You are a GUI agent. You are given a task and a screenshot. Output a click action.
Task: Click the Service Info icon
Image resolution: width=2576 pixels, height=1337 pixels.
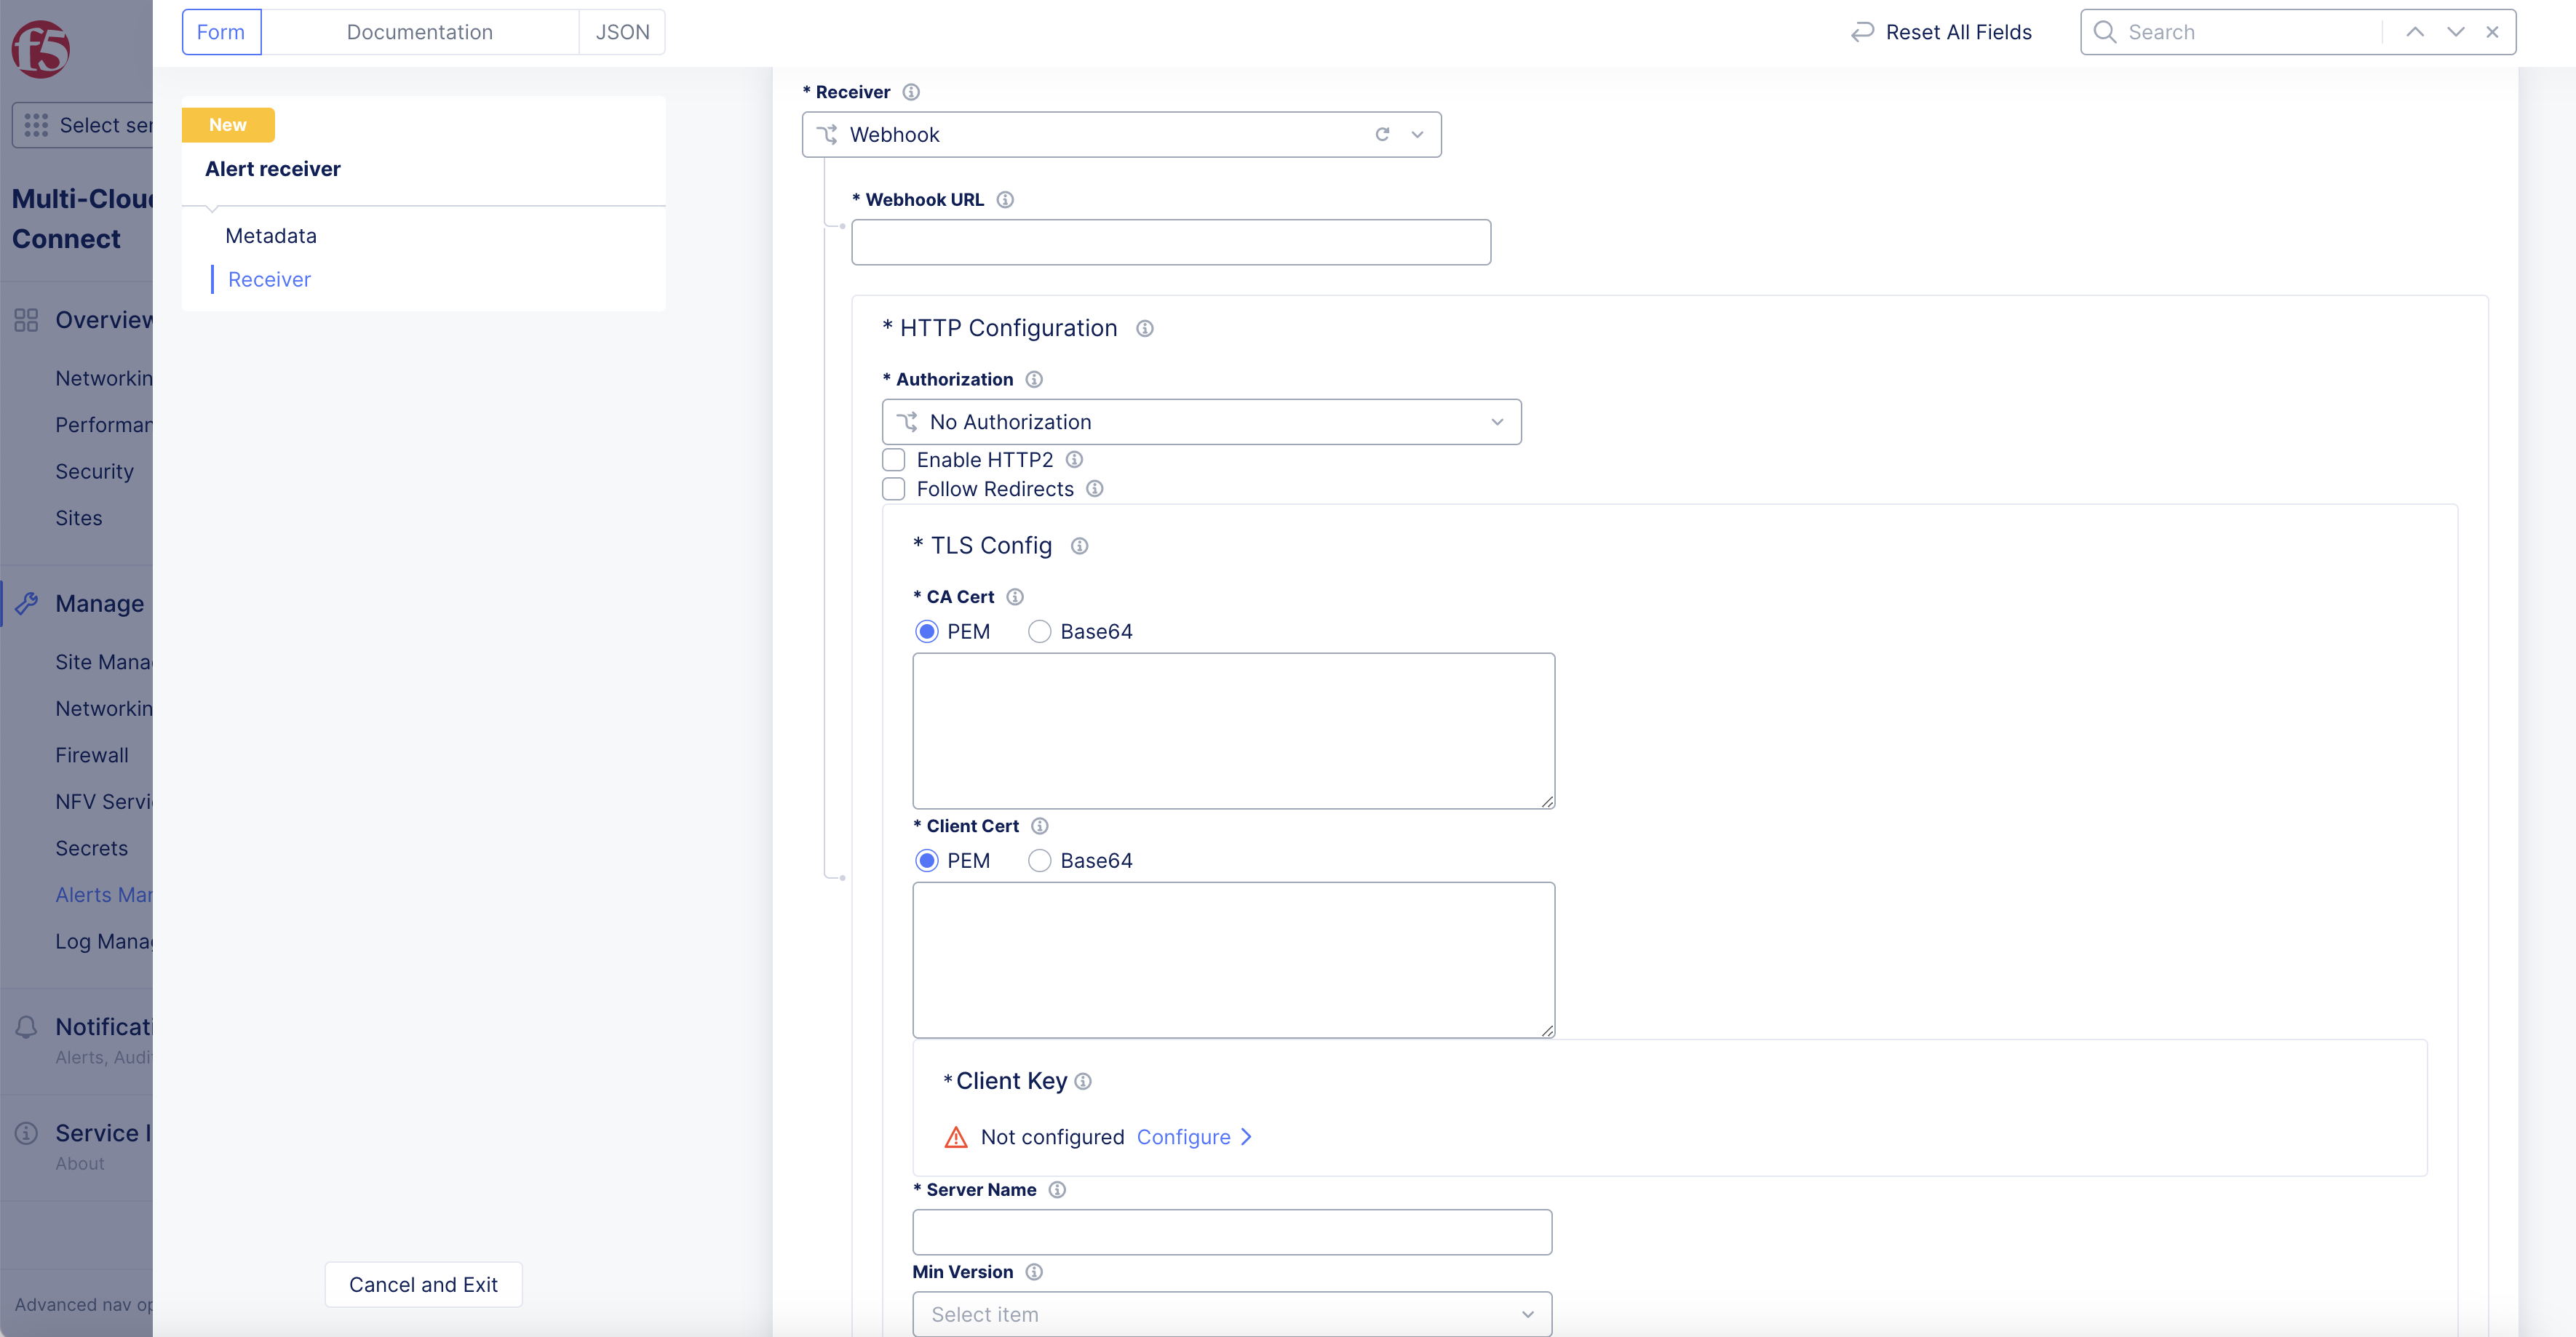(x=26, y=1133)
